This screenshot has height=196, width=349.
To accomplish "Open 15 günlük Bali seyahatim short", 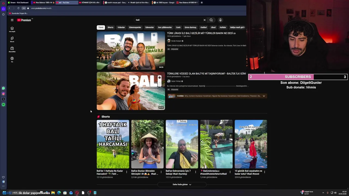I will pos(251,144).
